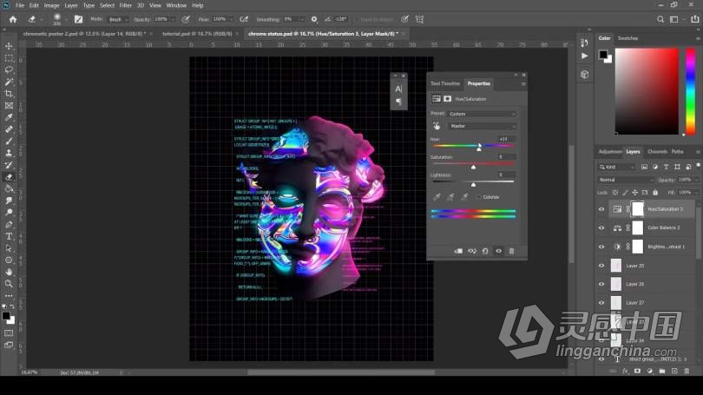Reset adjustment defaults in Properties panel
The image size is (703, 395).
coord(485,251)
